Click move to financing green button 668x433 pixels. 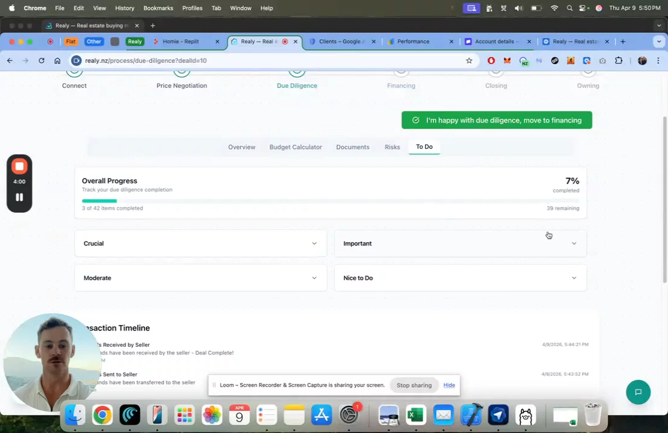tap(497, 120)
